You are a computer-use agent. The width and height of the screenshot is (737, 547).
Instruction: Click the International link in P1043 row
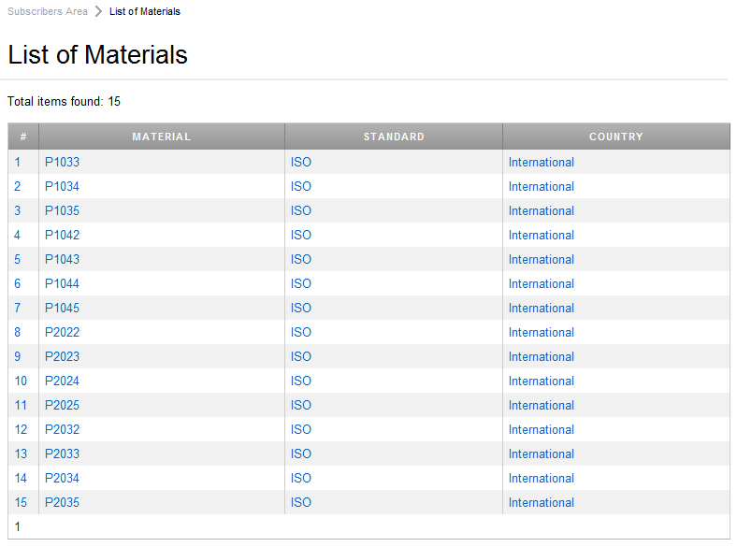pos(541,259)
